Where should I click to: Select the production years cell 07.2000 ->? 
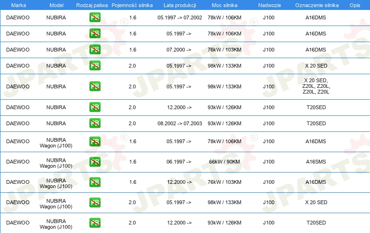(179, 50)
